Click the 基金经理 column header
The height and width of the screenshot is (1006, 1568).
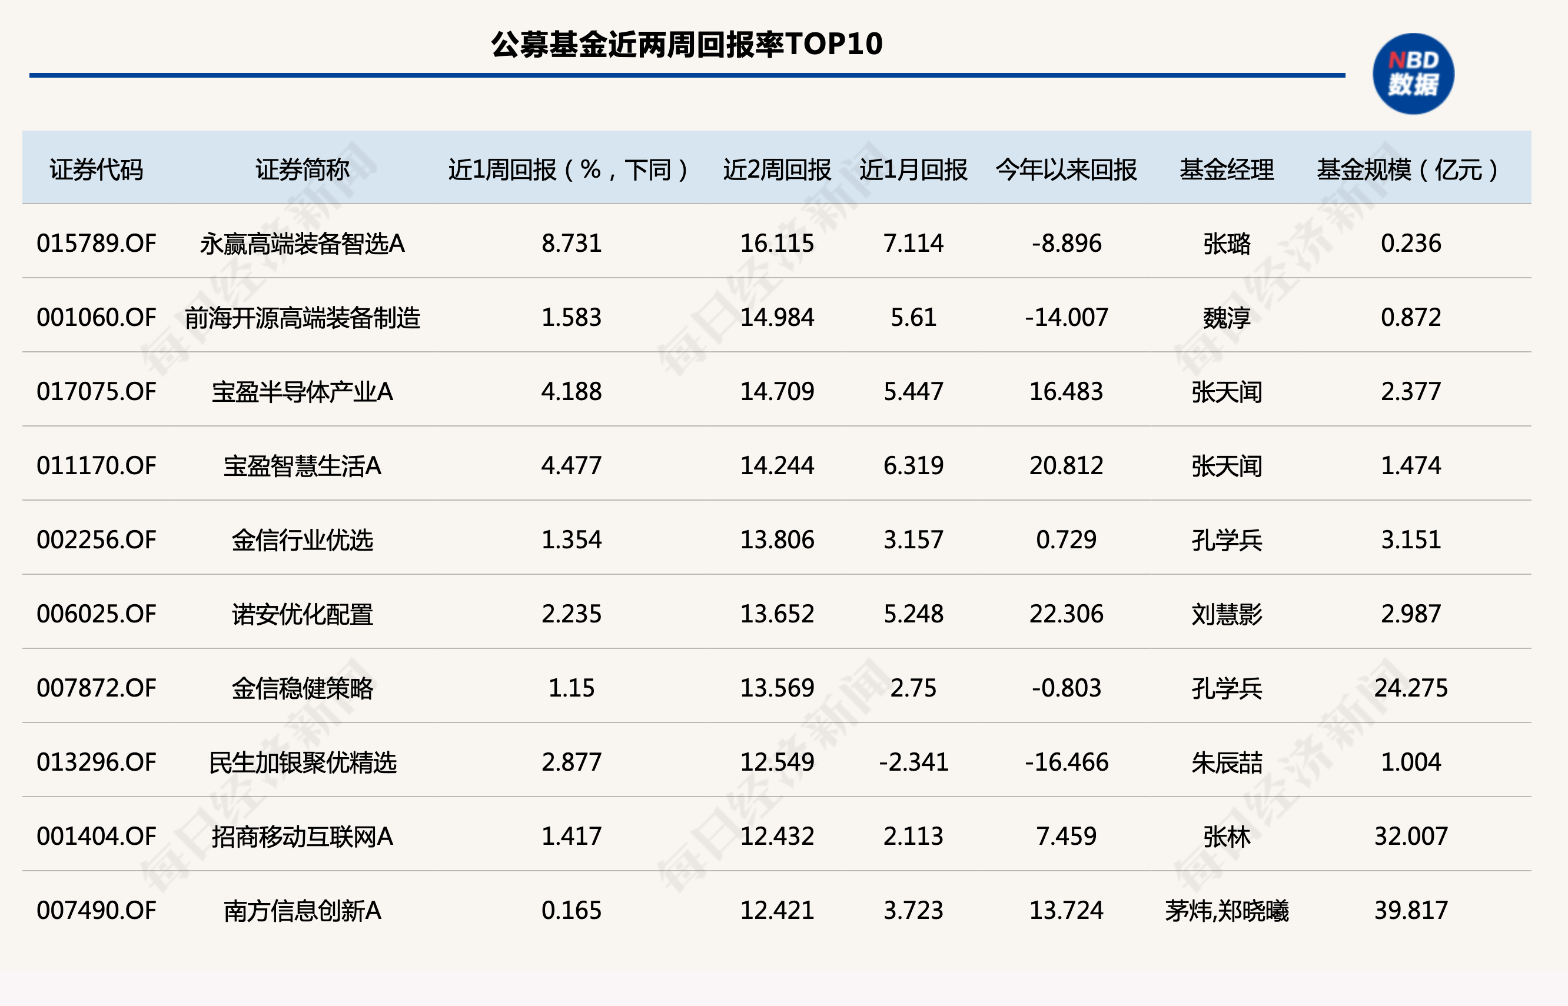[x=1226, y=170]
